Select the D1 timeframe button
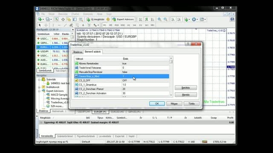Image resolution: width=273 pixels, height=153 pixels. pyautogui.click(x=140, y=25)
